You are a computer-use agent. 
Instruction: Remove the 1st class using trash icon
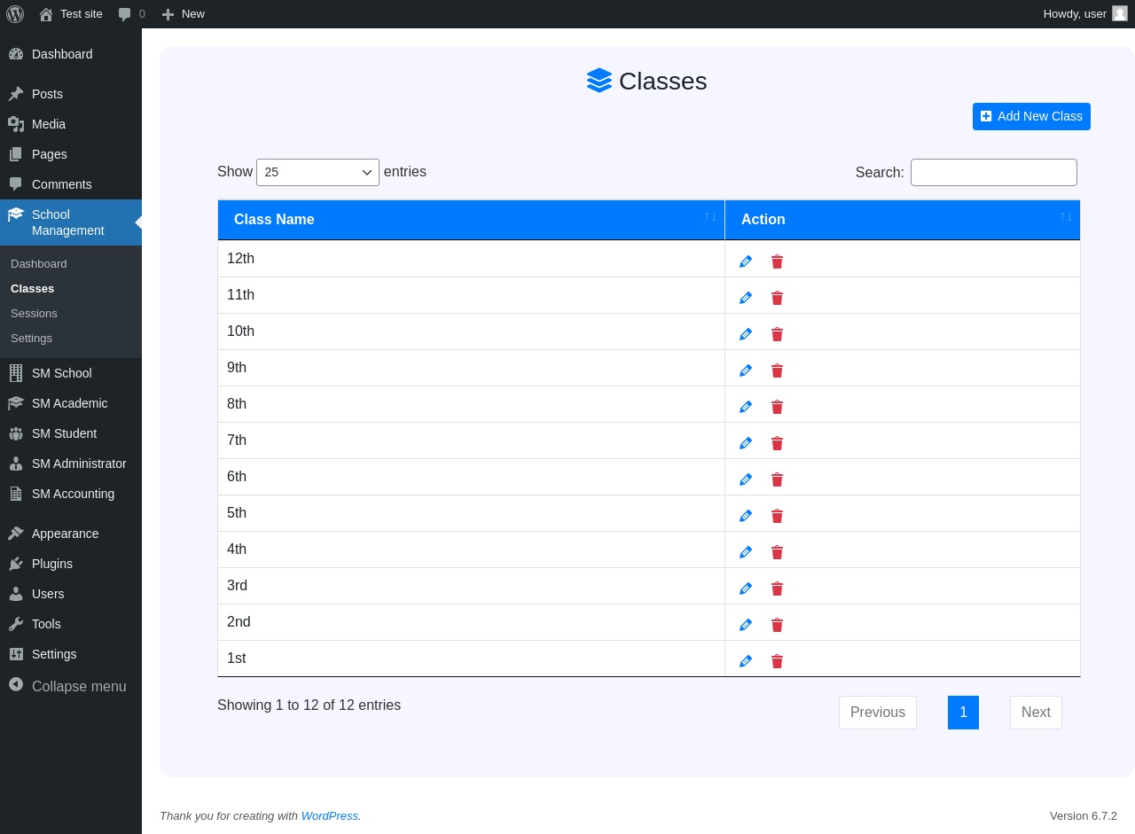(x=777, y=661)
